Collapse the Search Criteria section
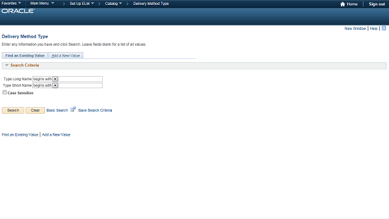The image size is (389, 219). [x=7, y=65]
